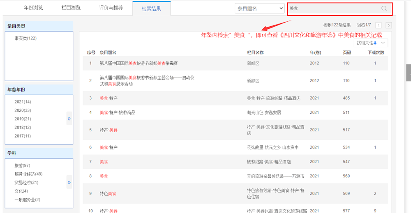This screenshot has width=411, height=213.
Task: Filter by subject 旅游(97)
Action: coord(22,165)
